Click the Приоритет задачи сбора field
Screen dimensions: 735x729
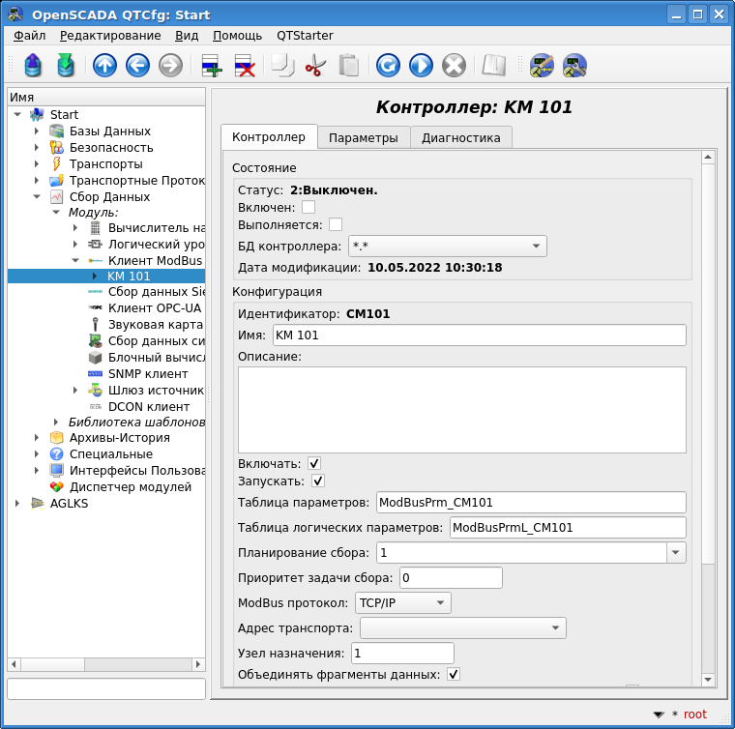451,577
